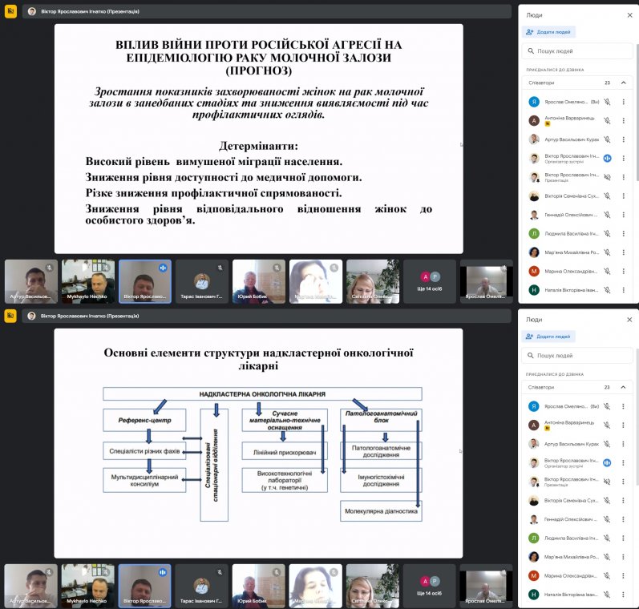639x609 pixels.
Task: Click the yellow presentation icon beside the upper presenter bar
Action: point(10,11)
